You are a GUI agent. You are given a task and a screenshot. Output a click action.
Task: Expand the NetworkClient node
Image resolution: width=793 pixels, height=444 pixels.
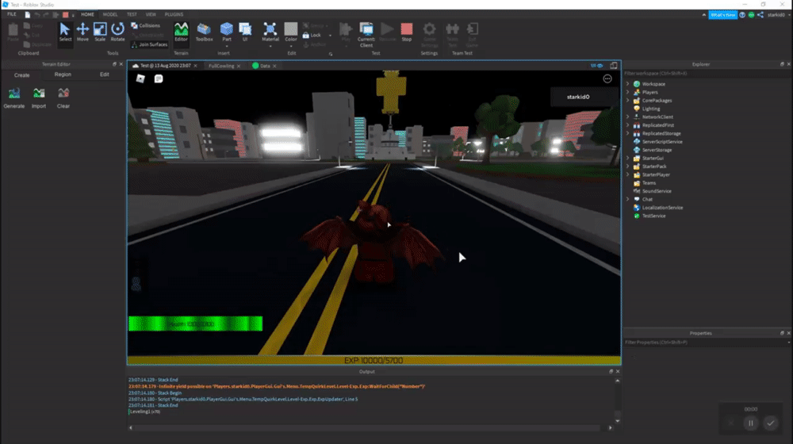(x=628, y=117)
